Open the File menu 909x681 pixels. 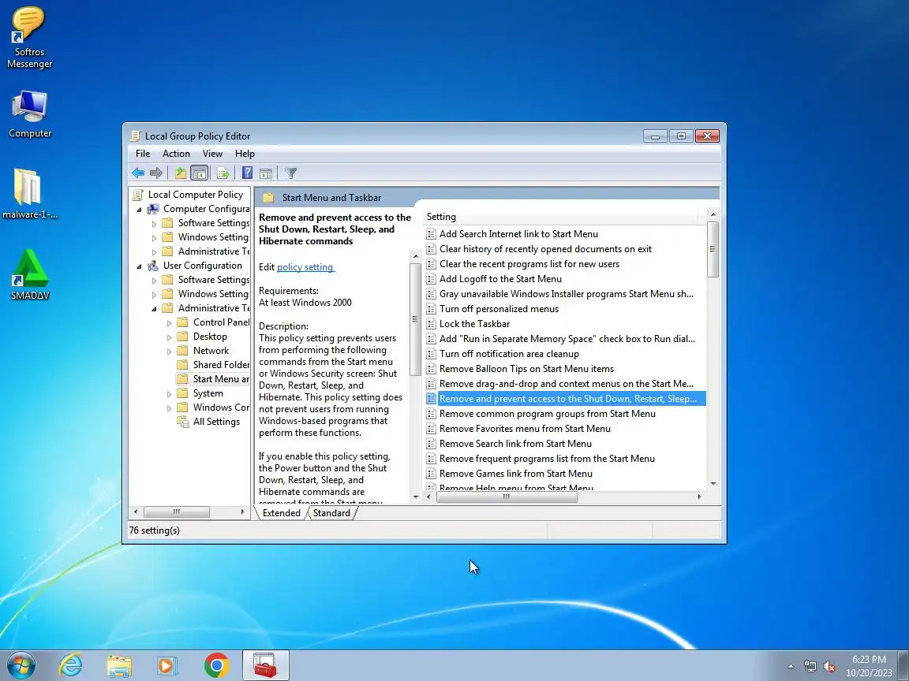point(143,154)
